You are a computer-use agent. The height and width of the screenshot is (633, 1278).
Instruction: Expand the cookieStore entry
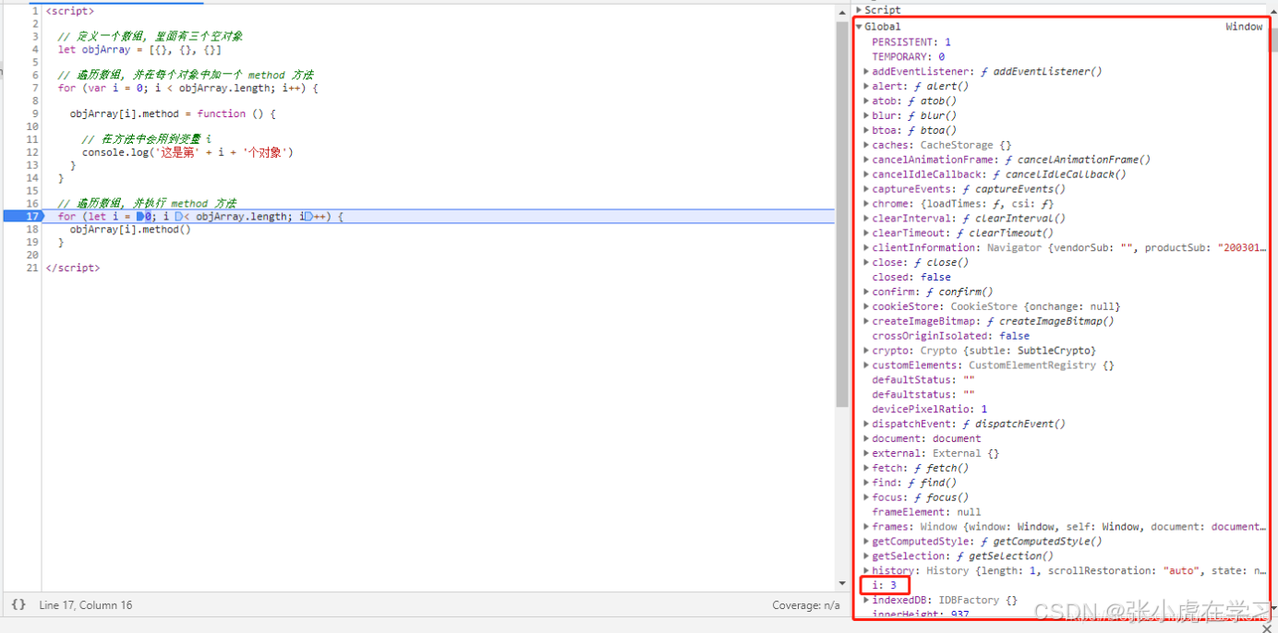point(866,306)
